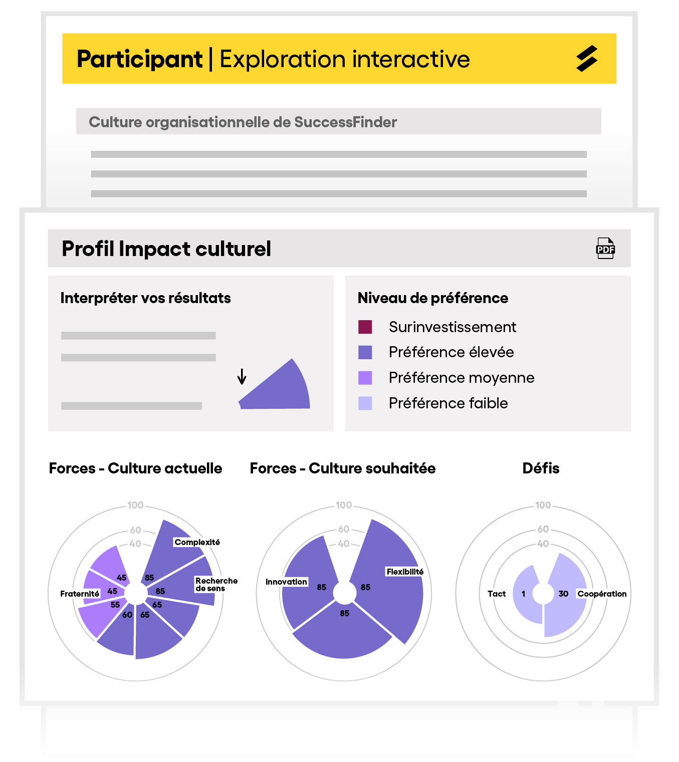The height and width of the screenshot is (762, 679).
Task: Click the Coopération label in Défis chart
Action: pyautogui.click(x=602, y=594)
